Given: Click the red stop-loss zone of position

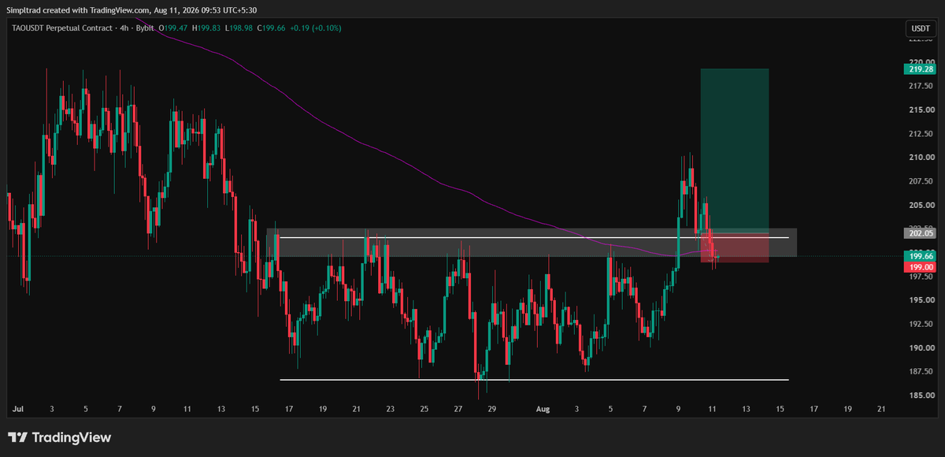Looking at the screenshot, I should 735,247.
